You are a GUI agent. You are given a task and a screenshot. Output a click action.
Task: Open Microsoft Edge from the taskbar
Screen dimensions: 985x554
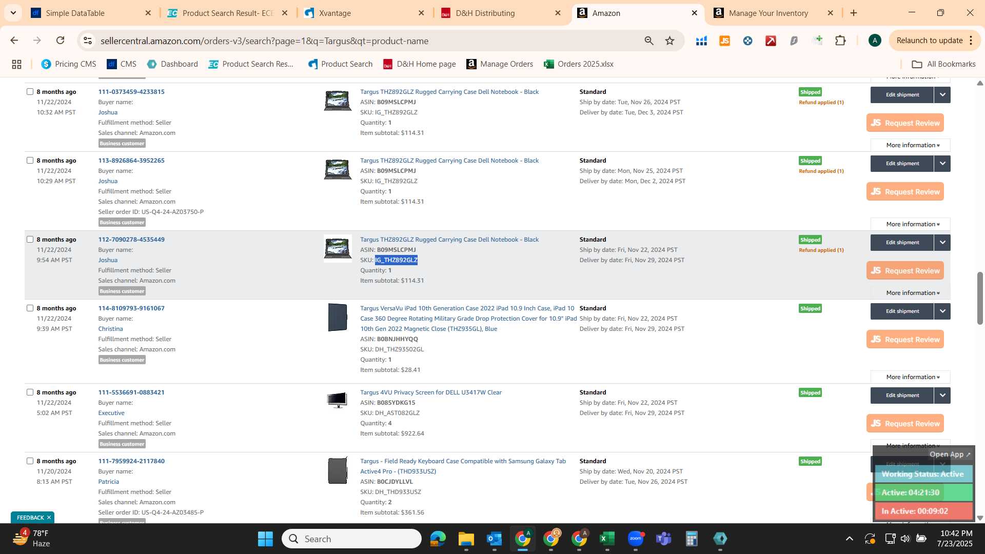(438, 539)
